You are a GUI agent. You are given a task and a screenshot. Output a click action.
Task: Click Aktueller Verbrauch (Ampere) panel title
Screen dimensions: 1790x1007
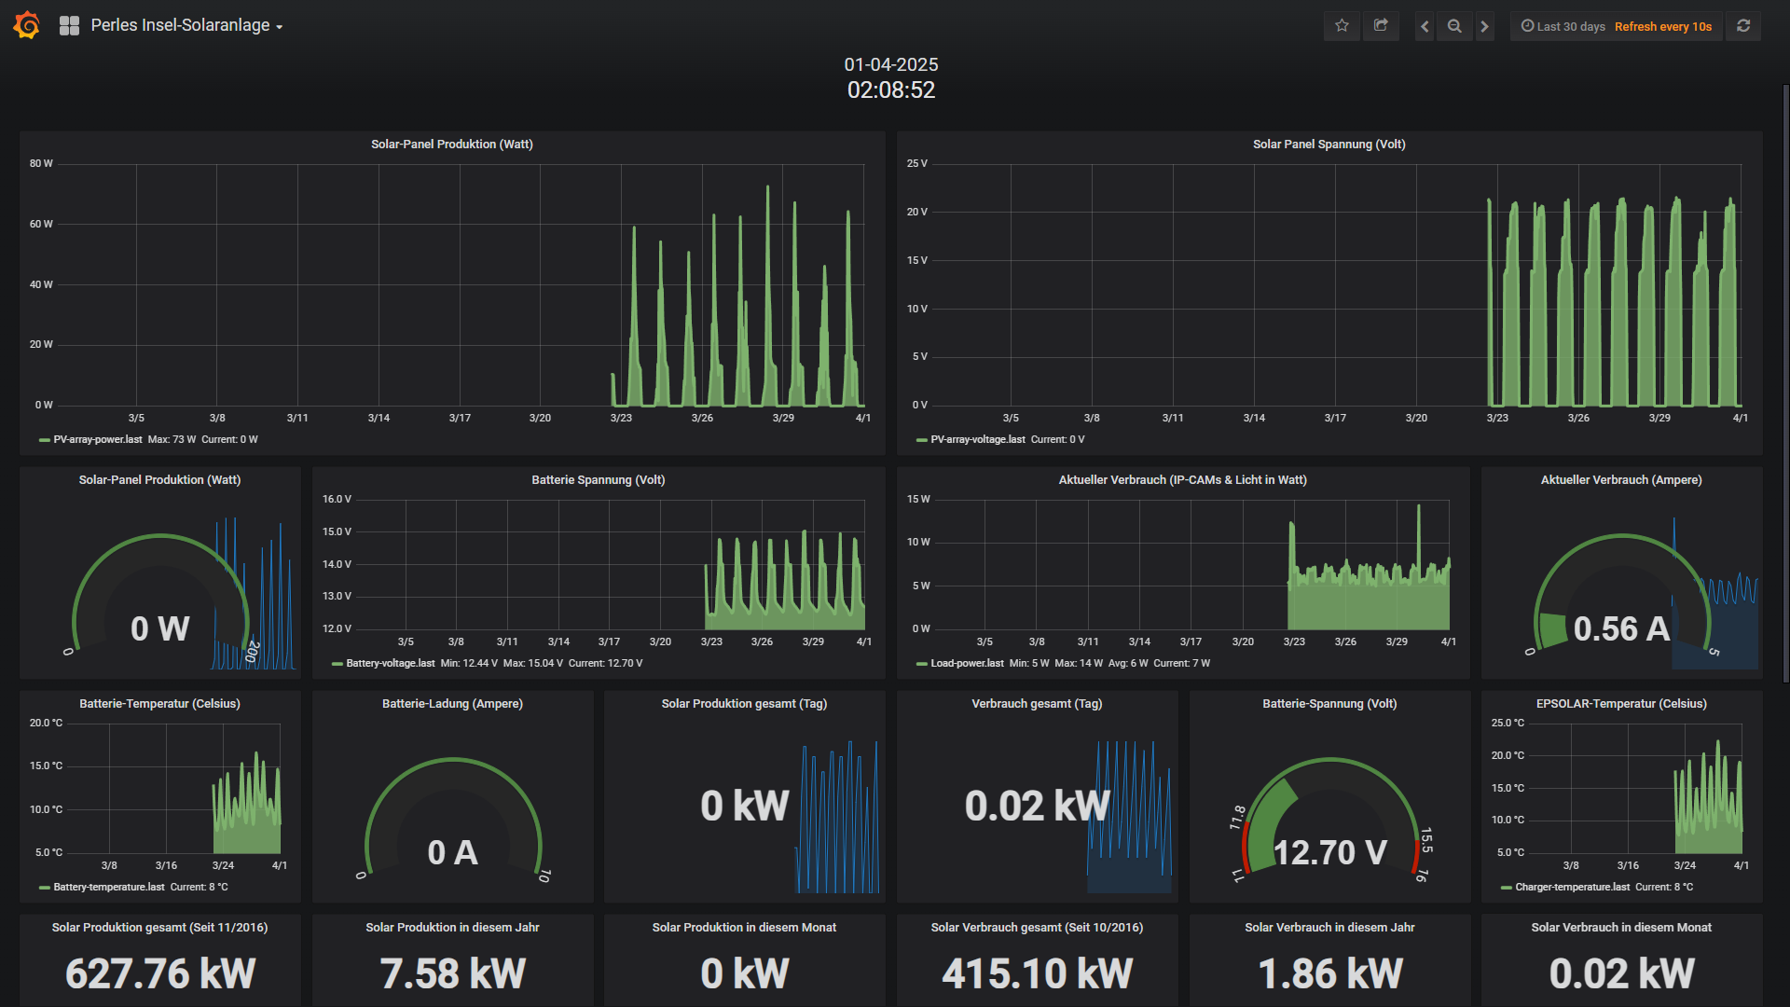pos(1620,480)
